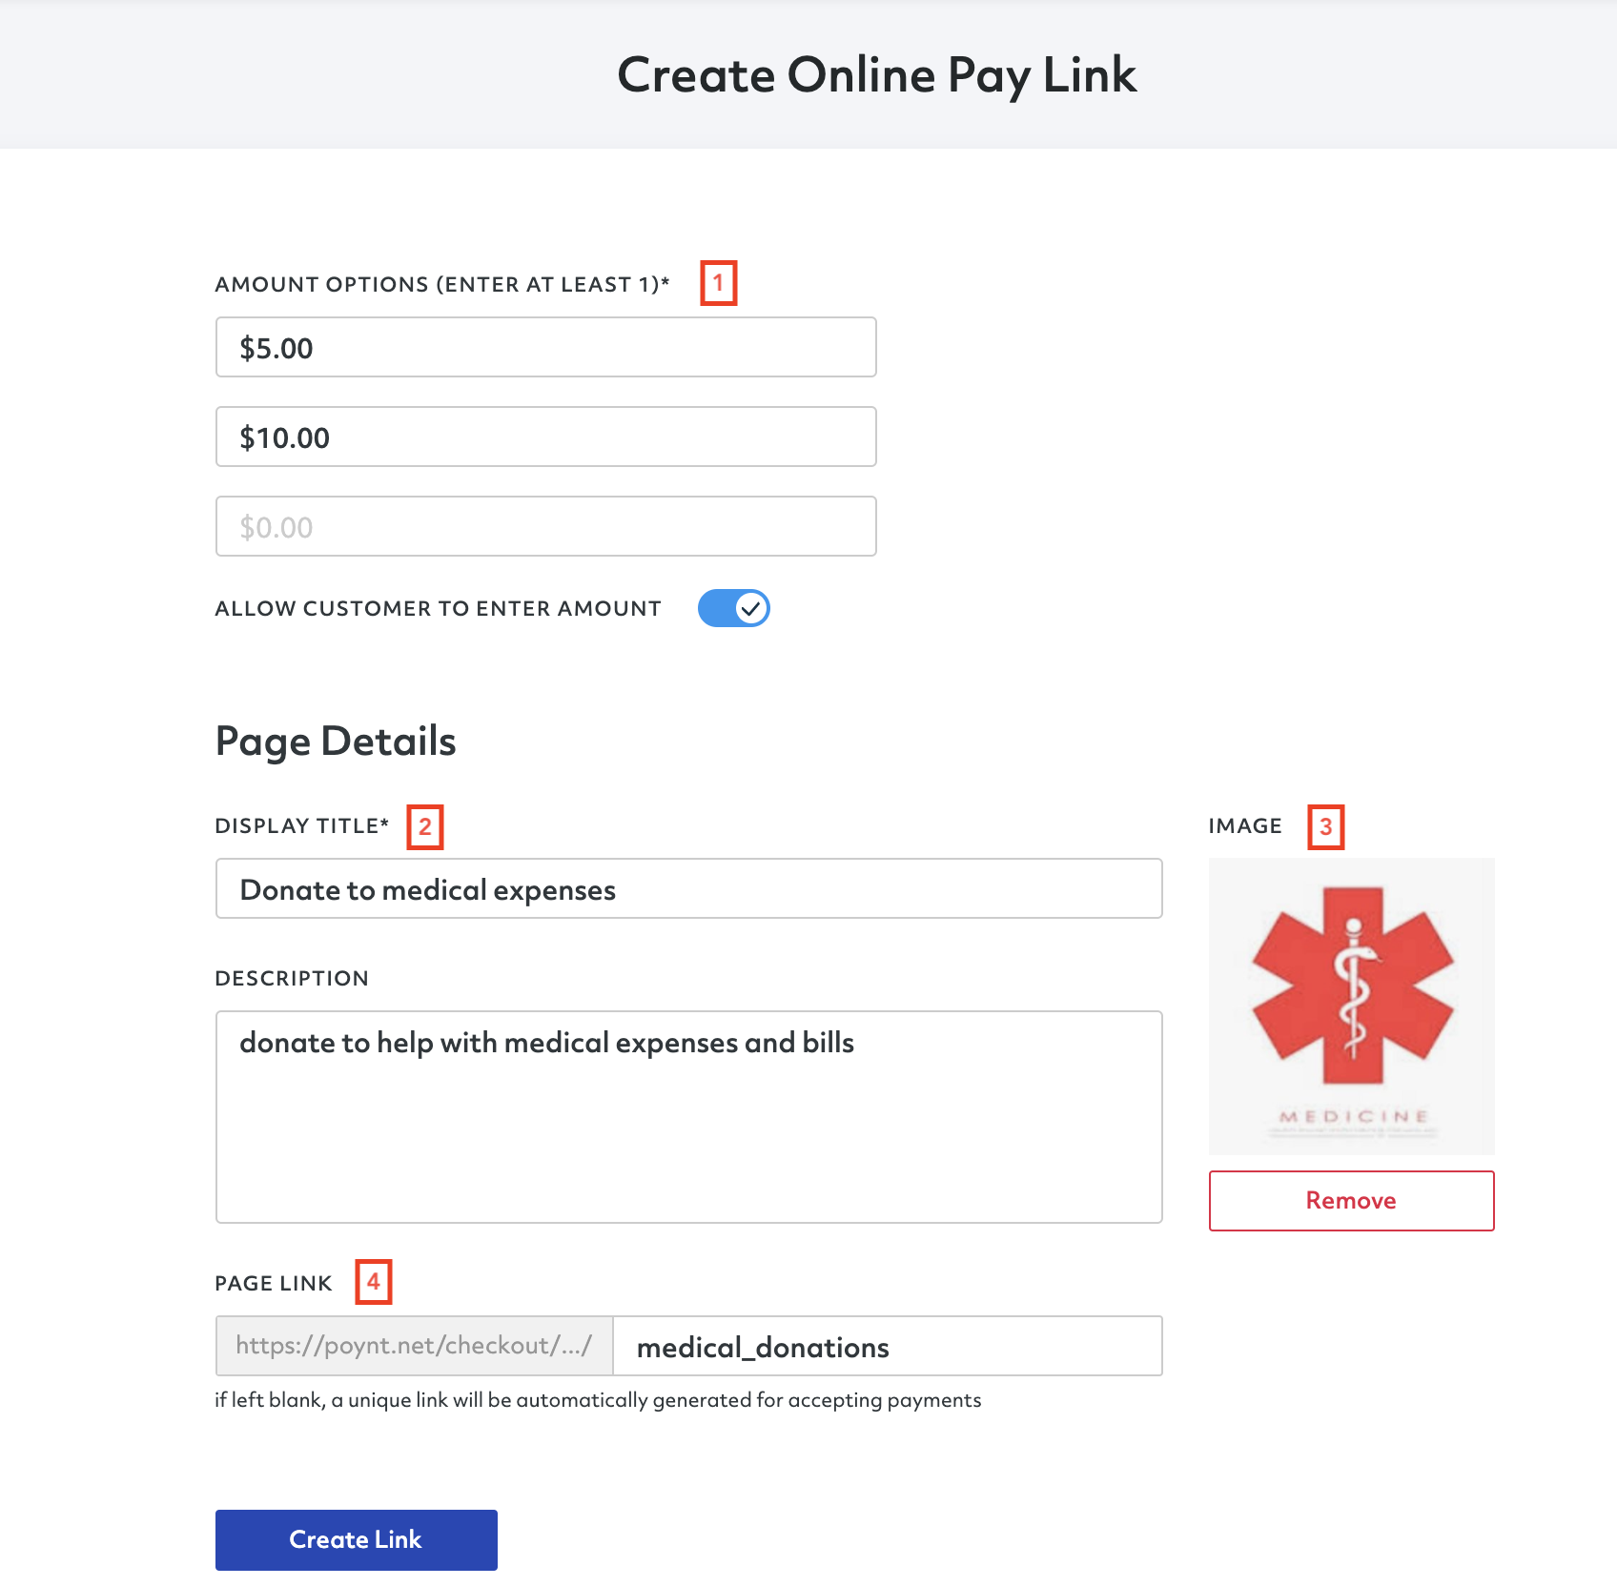Click the medical_donations page link field
This screenshot has width=1617, height=1586.
pos(888,1346)
